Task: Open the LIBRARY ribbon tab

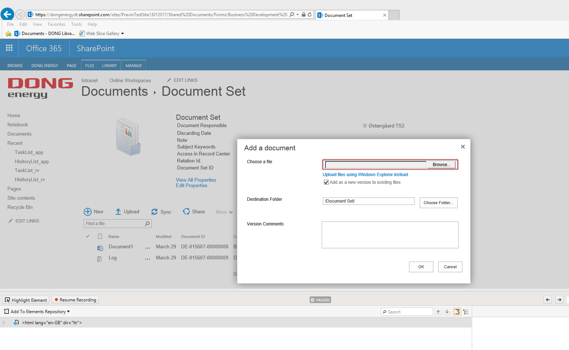Action: [109, 66]
